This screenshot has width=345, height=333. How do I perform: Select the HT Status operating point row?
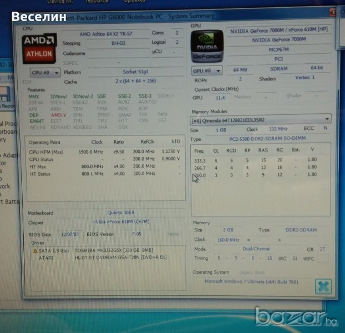(x=104, y=174)
